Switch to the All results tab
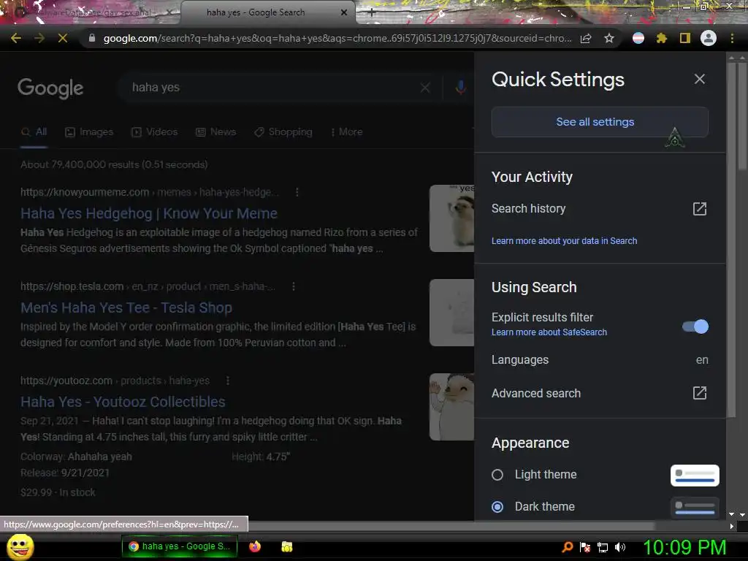748x561 pixels. [x=34, y=131]
